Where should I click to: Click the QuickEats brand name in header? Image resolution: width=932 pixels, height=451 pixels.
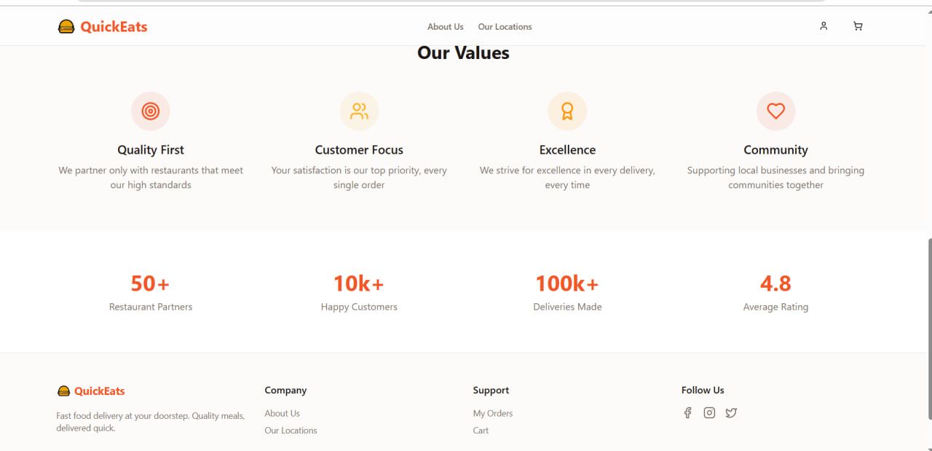tap(114, 27)
